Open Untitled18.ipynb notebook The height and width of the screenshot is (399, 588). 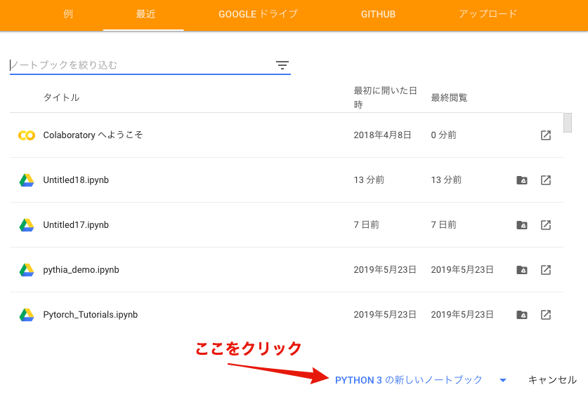[76, 180]
